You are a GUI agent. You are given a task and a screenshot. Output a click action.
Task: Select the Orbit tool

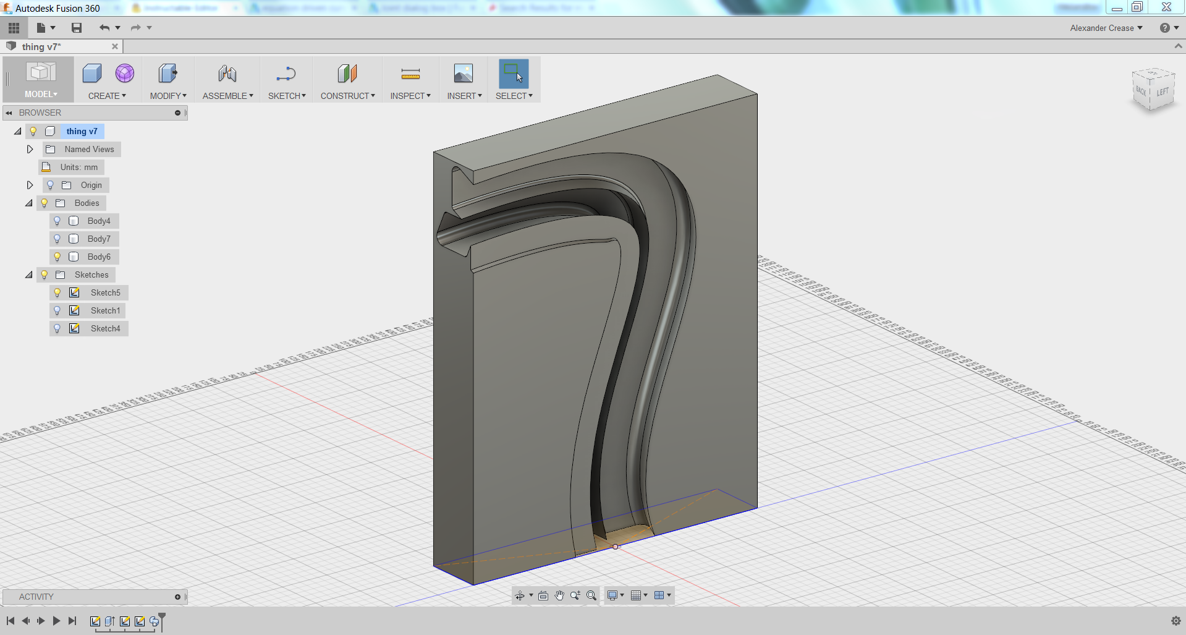[x=520, y=595]
